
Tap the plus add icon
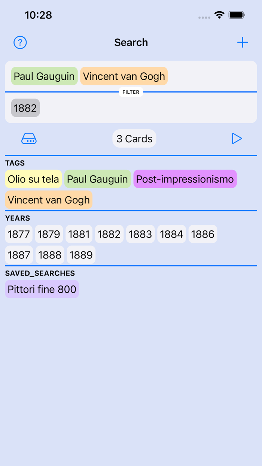[x=243, y=42]
